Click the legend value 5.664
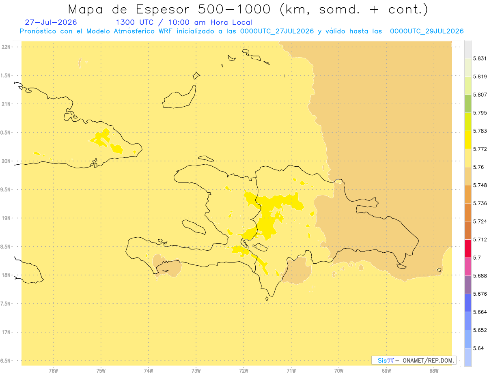The image size is (487, 376). tap(480, 312)
